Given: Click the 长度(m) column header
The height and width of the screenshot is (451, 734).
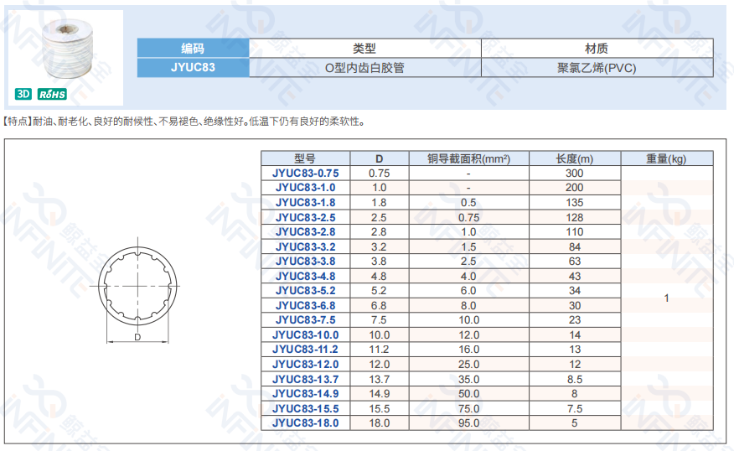Looking at the screenshot, I should [574, 158].
